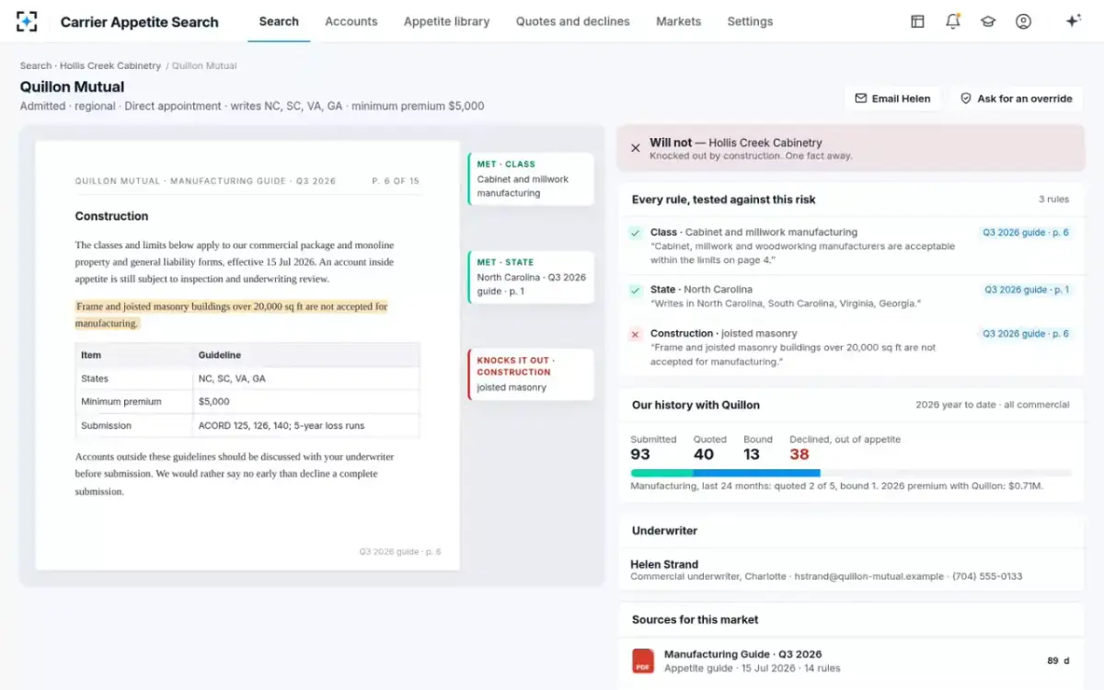Open the Settings tab
Screen dimensions: 1104x690
pyautogui.click(x=750, y=21)
